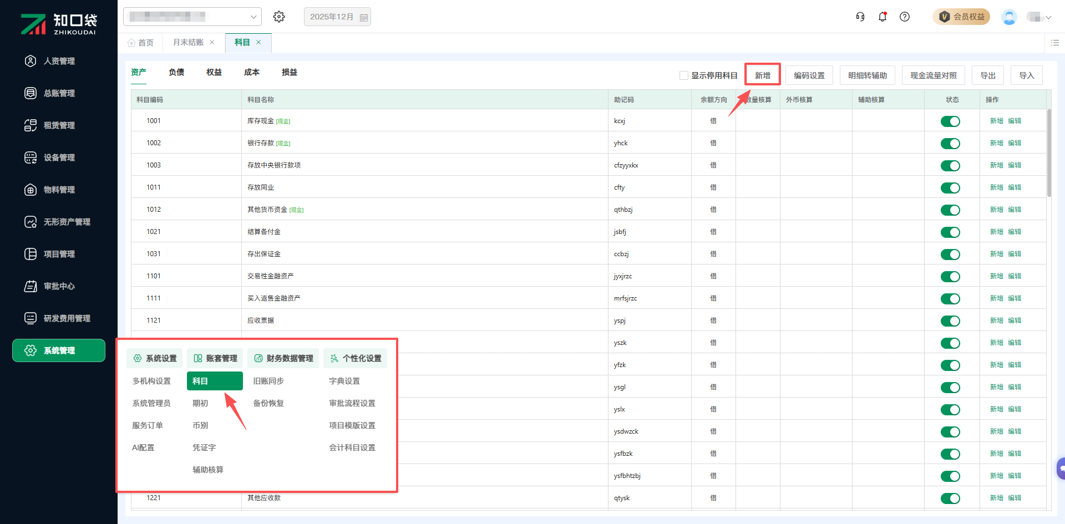Open the 设备管理 sidebar module
The image size is (1065, 524).
[58, 157]
